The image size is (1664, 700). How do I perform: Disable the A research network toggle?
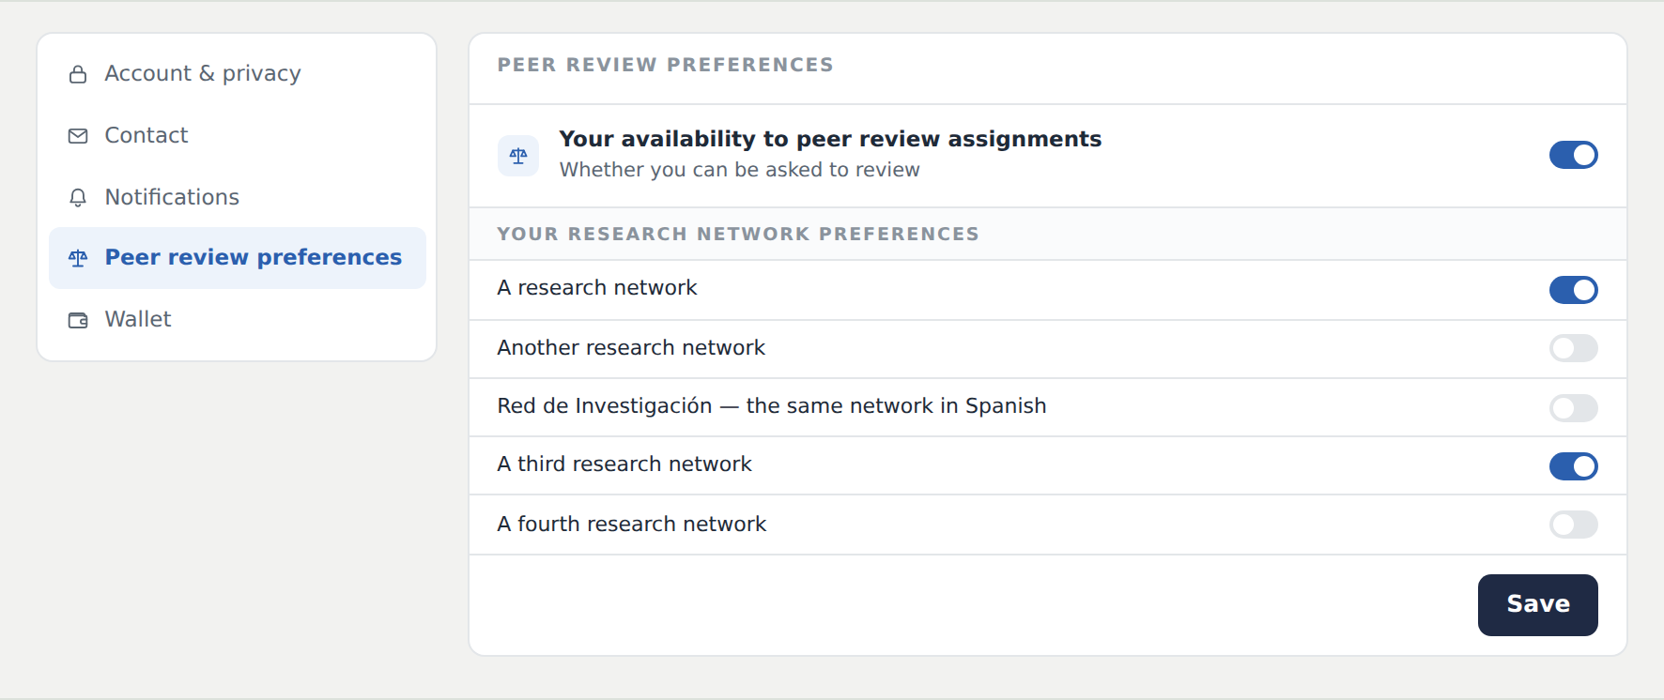point(1574,290)
